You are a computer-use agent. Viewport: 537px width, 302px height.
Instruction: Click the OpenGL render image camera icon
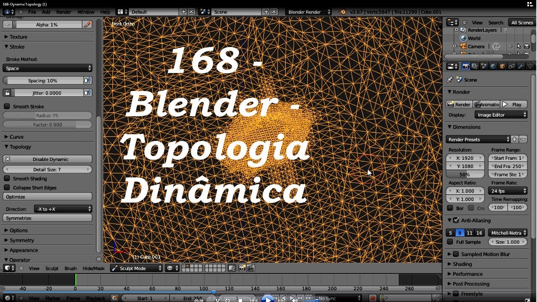tap(242, 268)
